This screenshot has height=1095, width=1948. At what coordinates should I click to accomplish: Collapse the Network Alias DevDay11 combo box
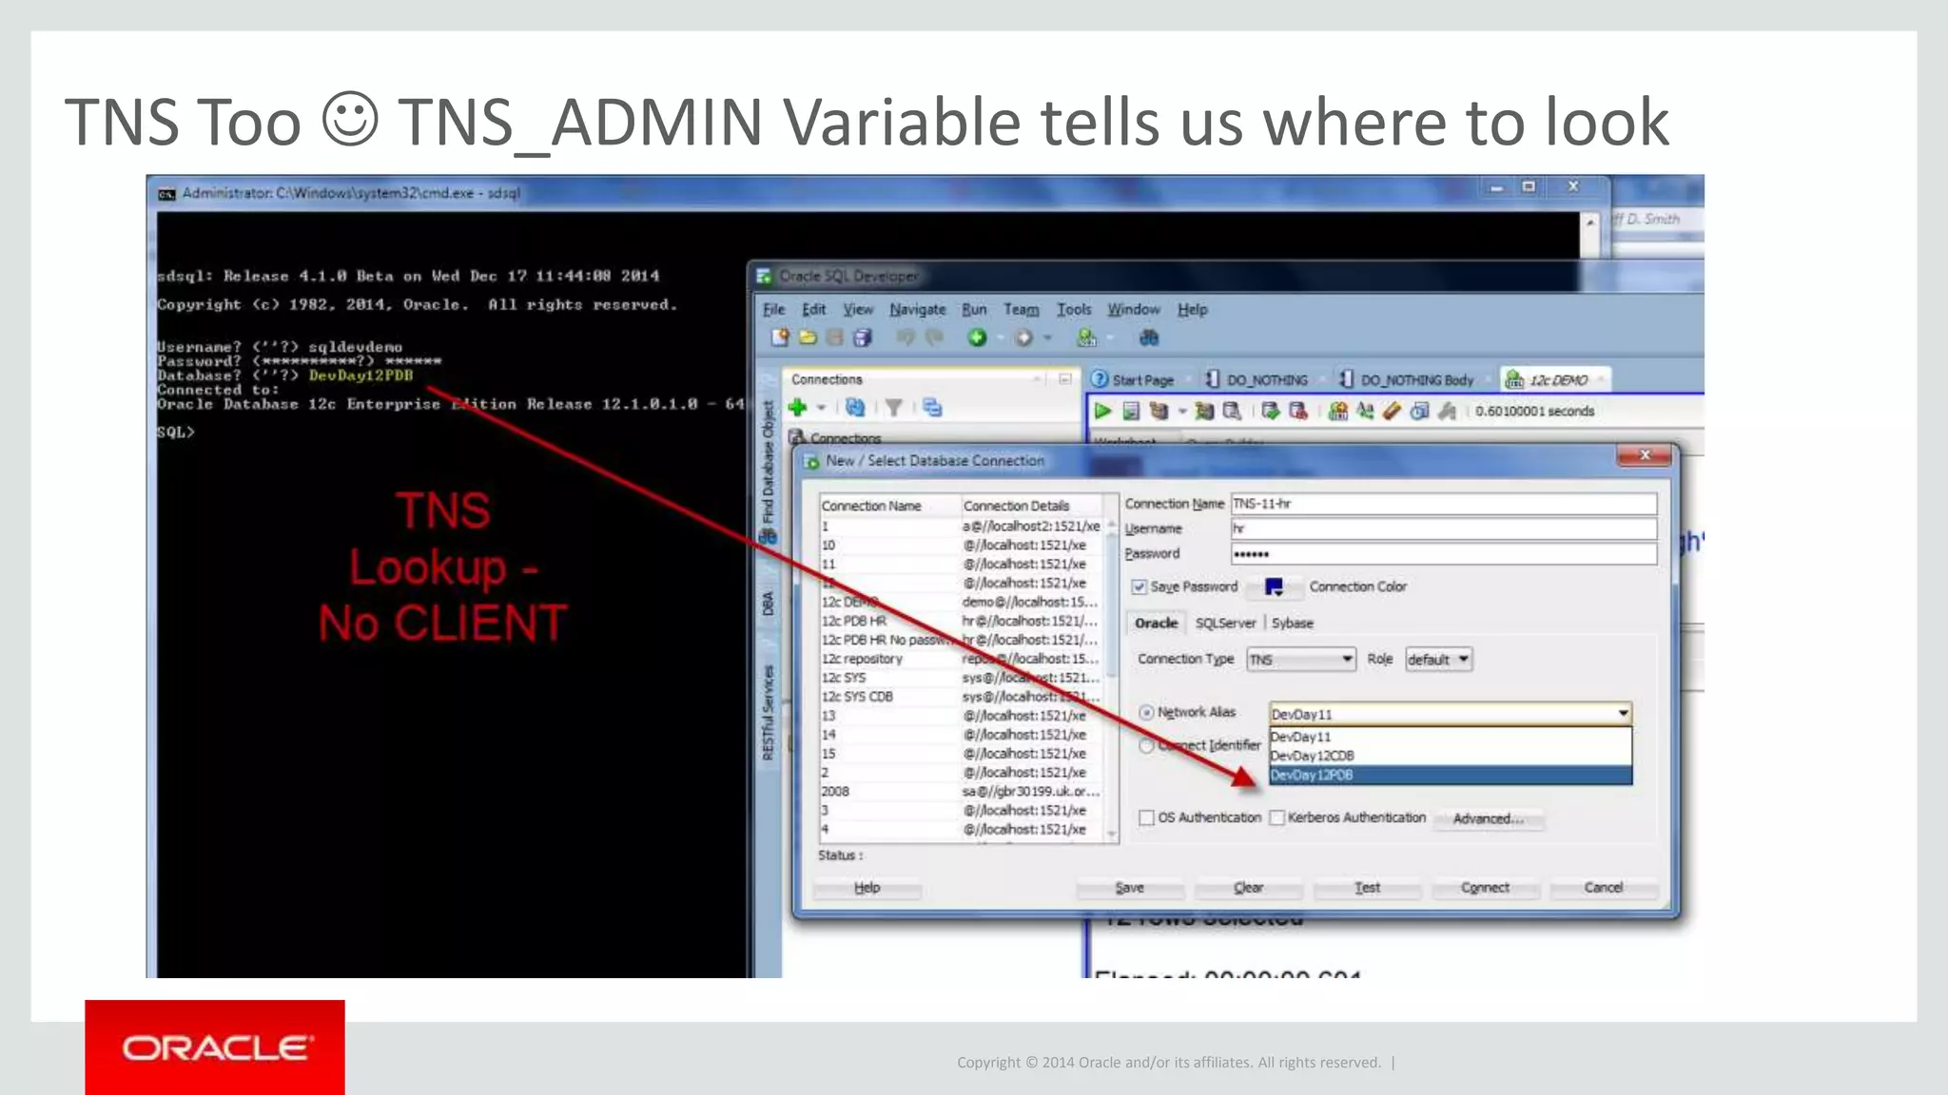click(x=1623, y=714)
